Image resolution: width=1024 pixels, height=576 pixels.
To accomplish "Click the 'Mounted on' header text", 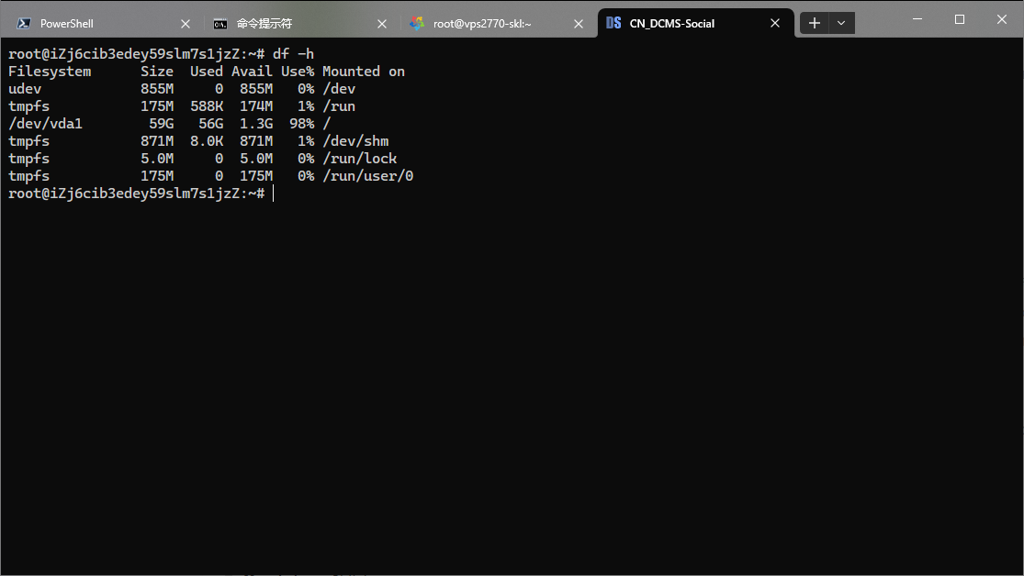I will tap(364, 72).
